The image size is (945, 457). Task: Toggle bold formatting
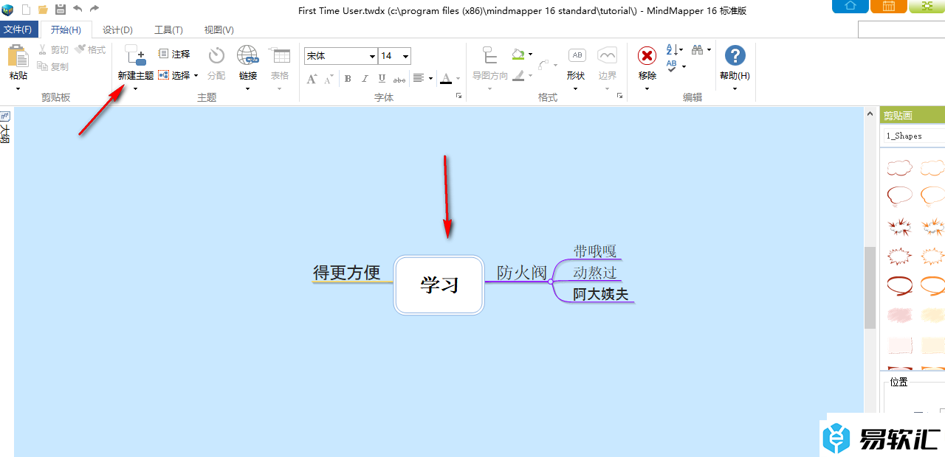point(348,78)
